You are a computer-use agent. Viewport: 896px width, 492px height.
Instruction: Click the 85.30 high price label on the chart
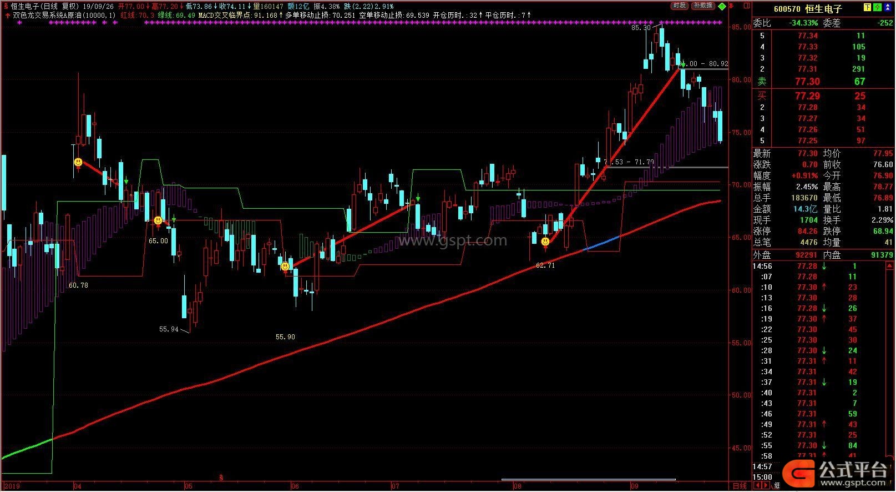[x=641, y=27]
